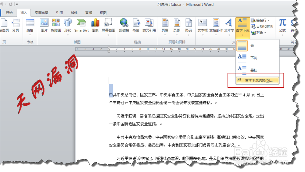
Task: Insert a chart with 图表
Action: click(95, 25)
